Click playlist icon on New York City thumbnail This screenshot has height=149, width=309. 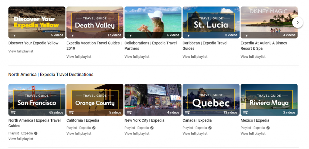click(129, 113)
